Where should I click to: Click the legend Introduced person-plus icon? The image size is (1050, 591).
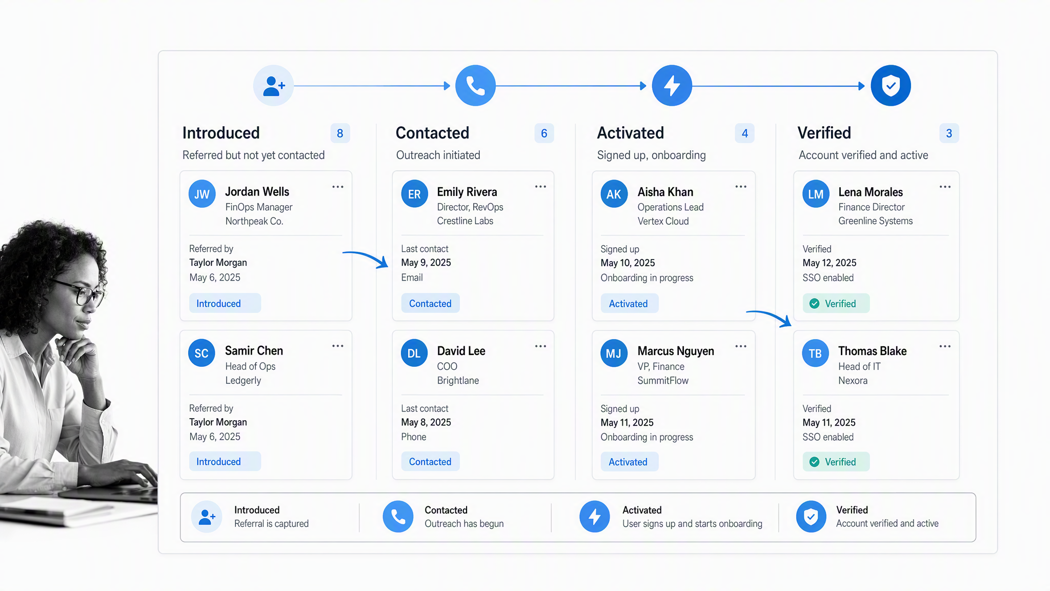pos(207,517)
